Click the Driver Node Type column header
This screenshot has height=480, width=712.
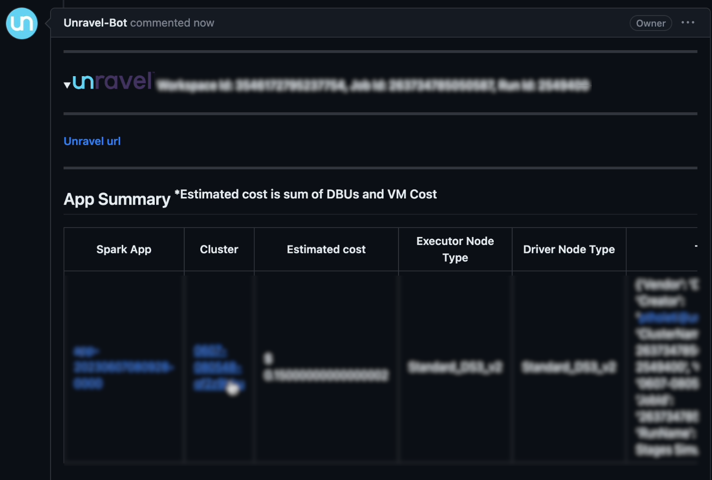(569, 250)
